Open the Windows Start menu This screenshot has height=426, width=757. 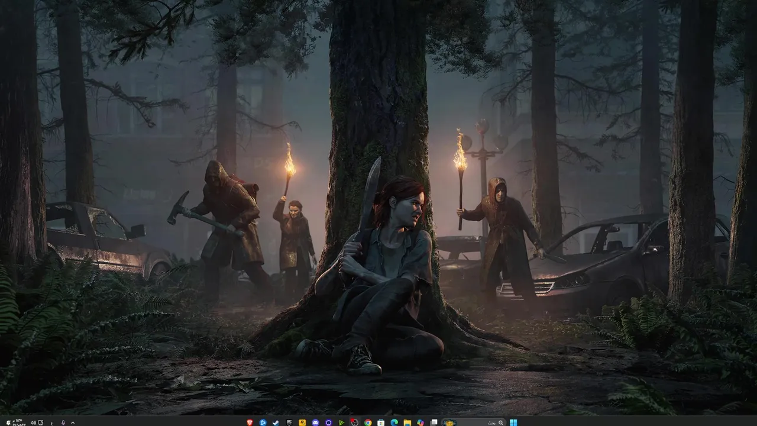[513, 422]
